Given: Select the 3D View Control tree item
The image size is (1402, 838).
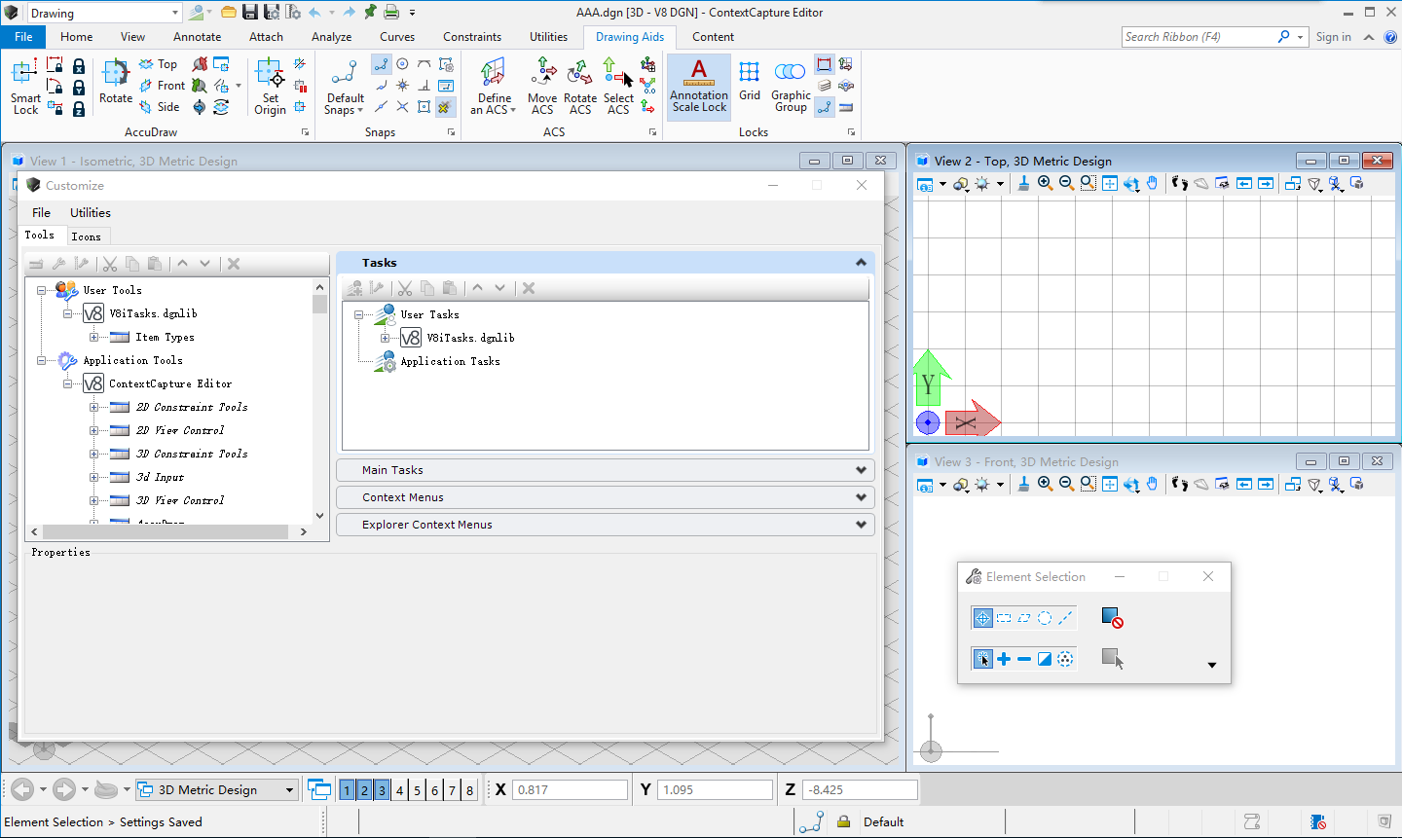Looking at the screenshot, I should [x=180, y=500].
